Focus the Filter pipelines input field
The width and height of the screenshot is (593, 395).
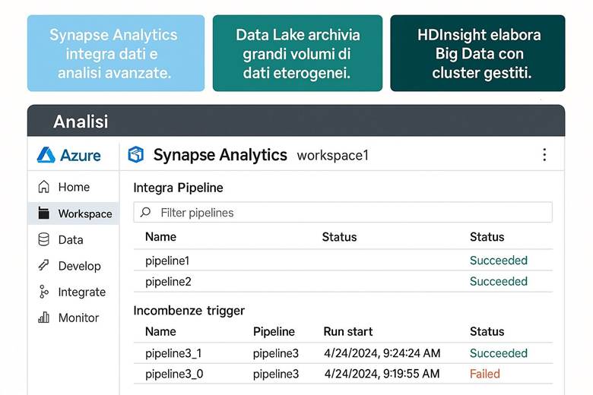pos(350,213)
